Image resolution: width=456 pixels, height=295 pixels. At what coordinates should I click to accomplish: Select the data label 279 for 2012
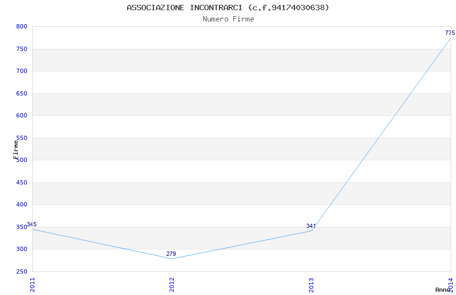pyautogui.click(x=171, y=254)
